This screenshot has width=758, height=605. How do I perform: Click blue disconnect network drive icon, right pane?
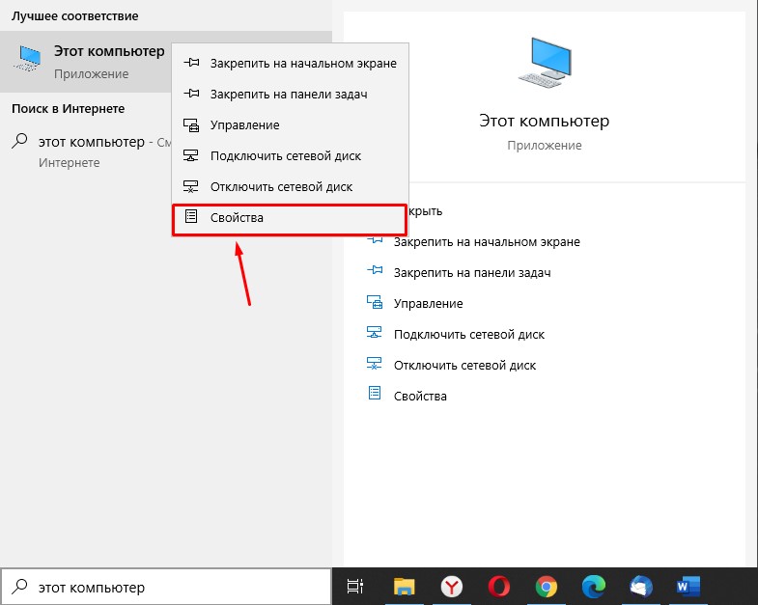374,363
